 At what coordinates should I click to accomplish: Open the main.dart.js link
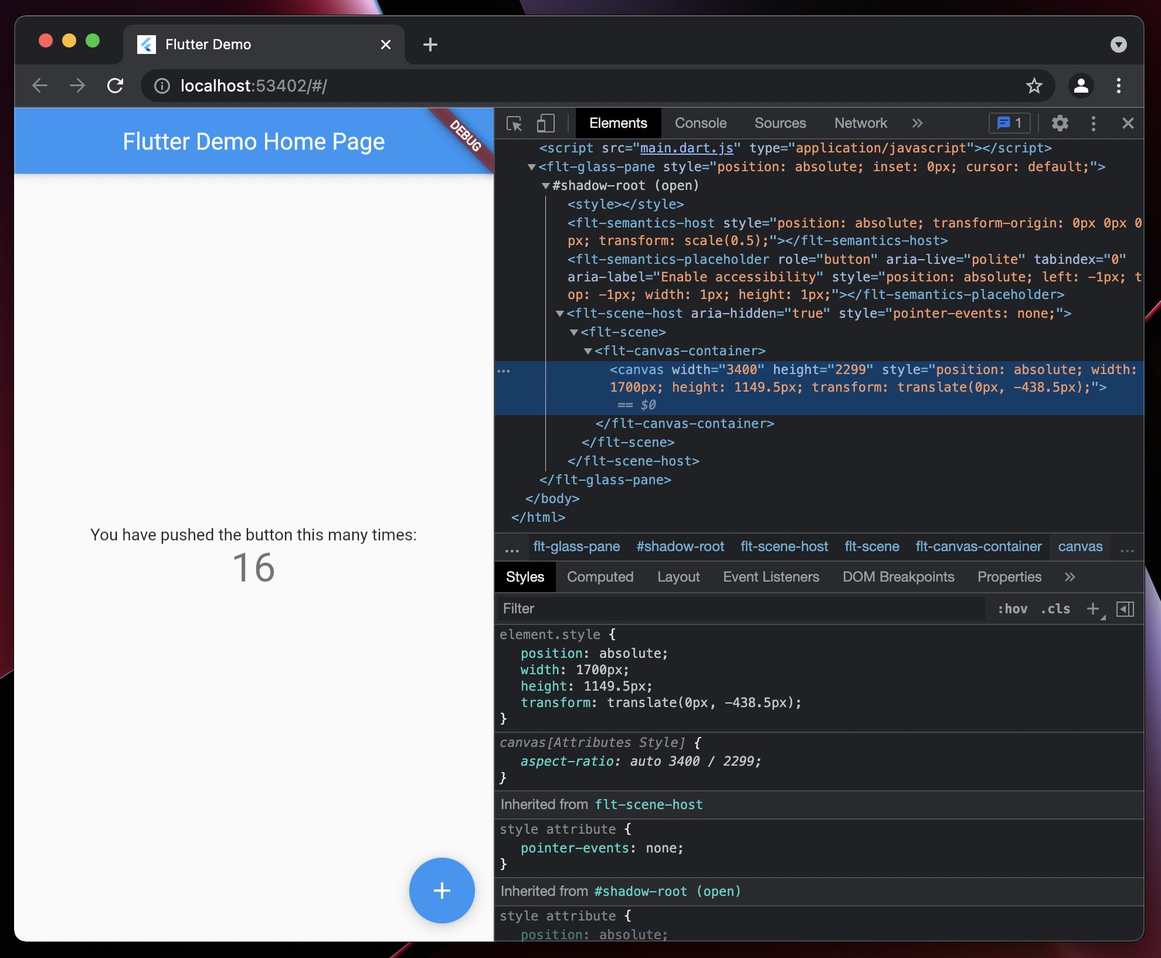[x=686, y=148]
